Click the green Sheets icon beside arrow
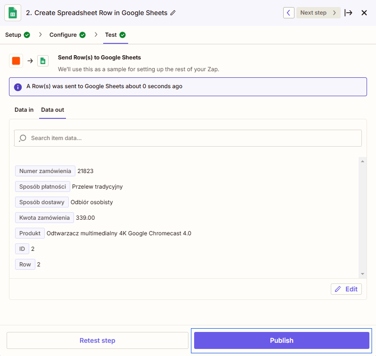 [x=43, y=61]
